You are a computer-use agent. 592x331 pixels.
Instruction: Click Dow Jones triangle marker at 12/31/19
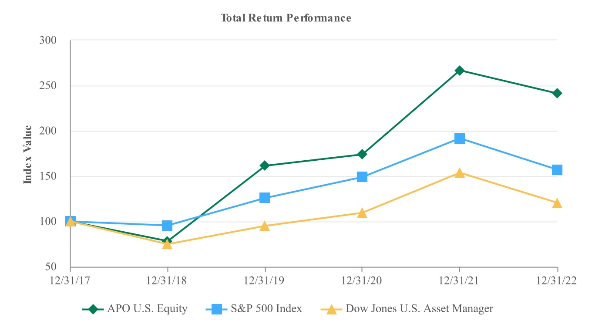265,226
